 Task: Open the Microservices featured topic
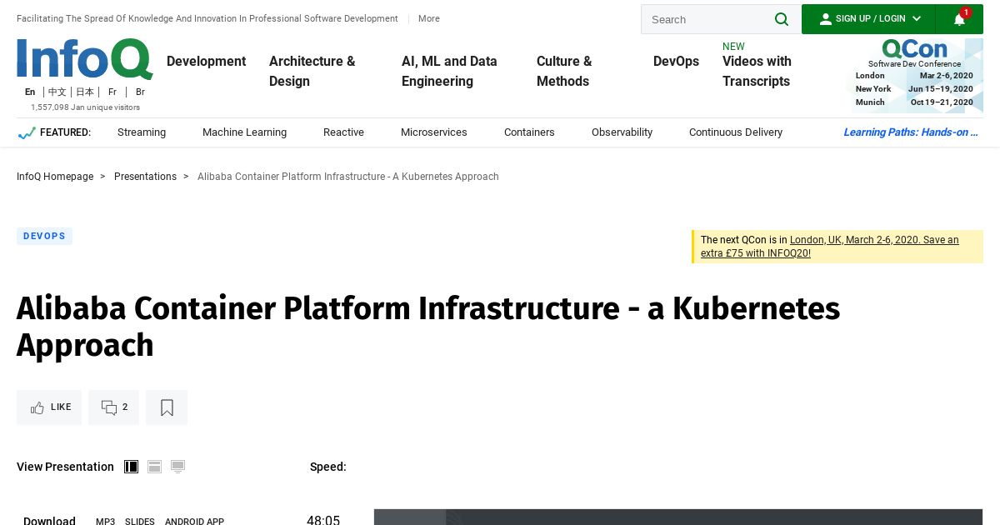(x=434, y=132)
